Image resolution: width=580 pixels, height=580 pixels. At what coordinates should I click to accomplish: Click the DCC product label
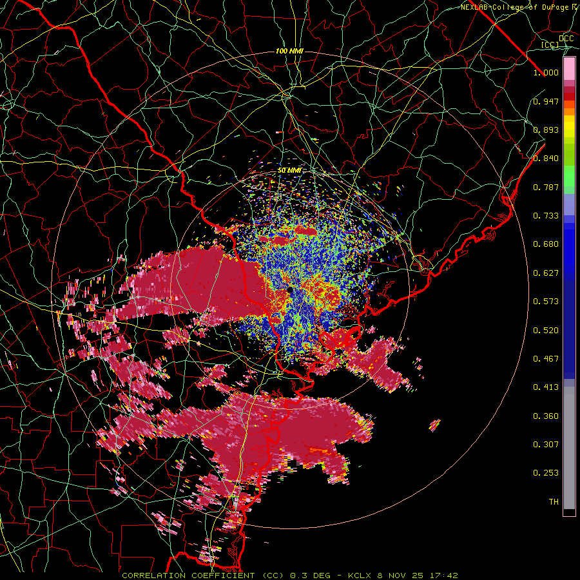pyautogui.click(x=566, y=38)
